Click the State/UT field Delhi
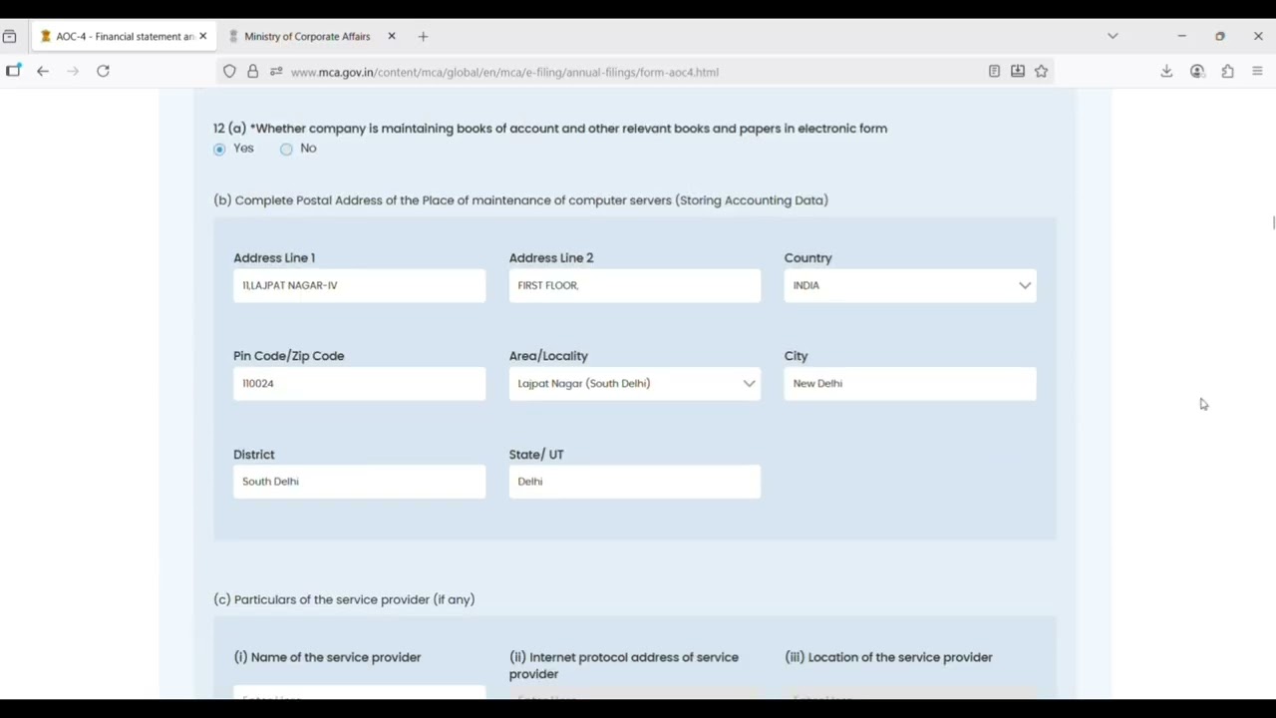This screenshot has width=1276, height=718. pos(635,481)
